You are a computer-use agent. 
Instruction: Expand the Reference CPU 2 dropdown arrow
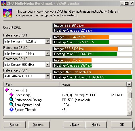coord(48,53)
